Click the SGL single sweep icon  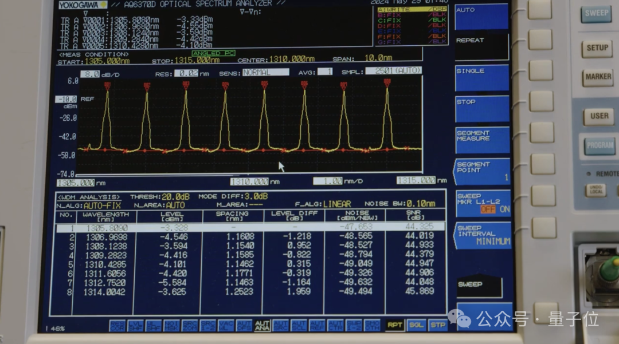click(x=417, y=325)
